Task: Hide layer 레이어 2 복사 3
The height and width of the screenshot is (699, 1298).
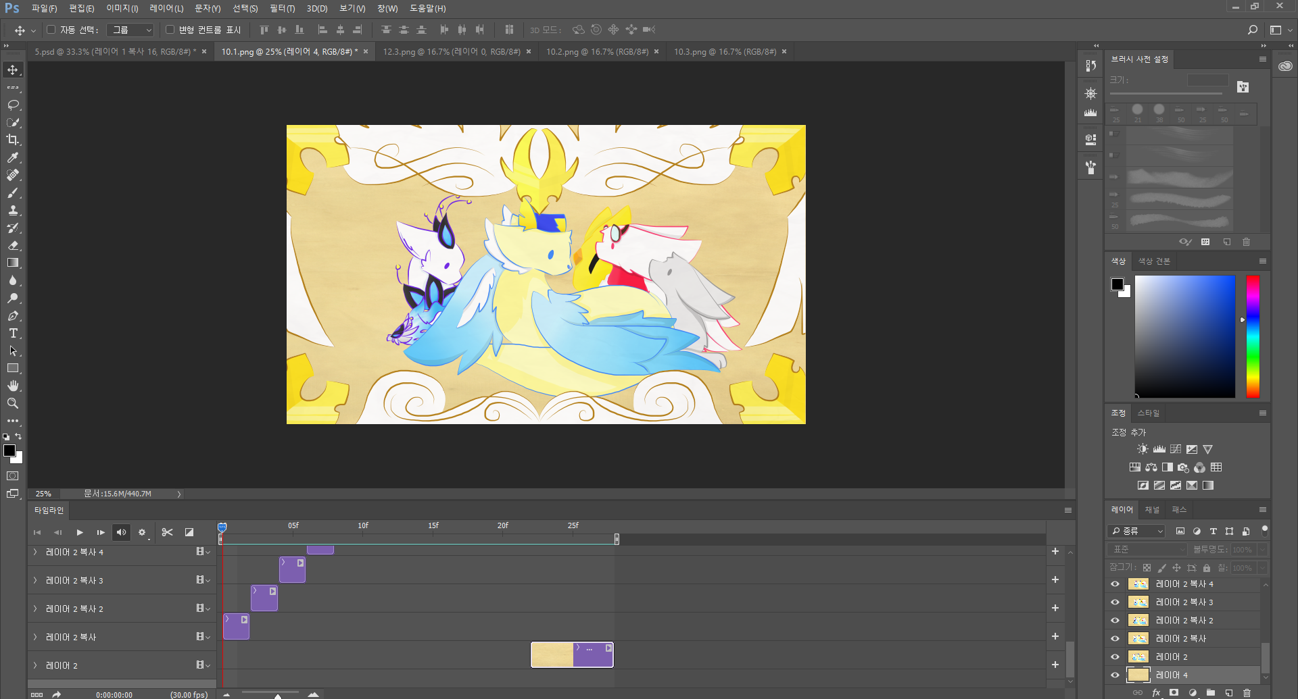Action: [1115, 602]
